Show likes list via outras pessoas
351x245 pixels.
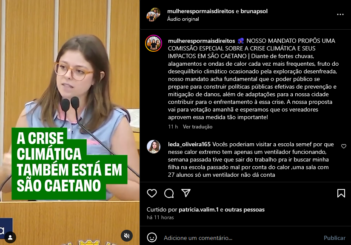pos(245,209)
